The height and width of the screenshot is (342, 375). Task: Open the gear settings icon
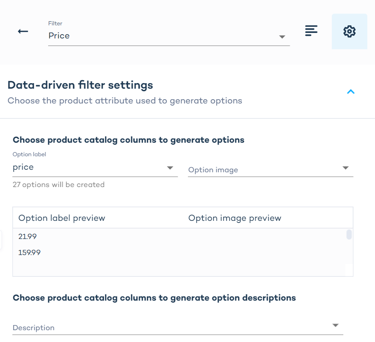pyautogui.click(x=349, y=31)
